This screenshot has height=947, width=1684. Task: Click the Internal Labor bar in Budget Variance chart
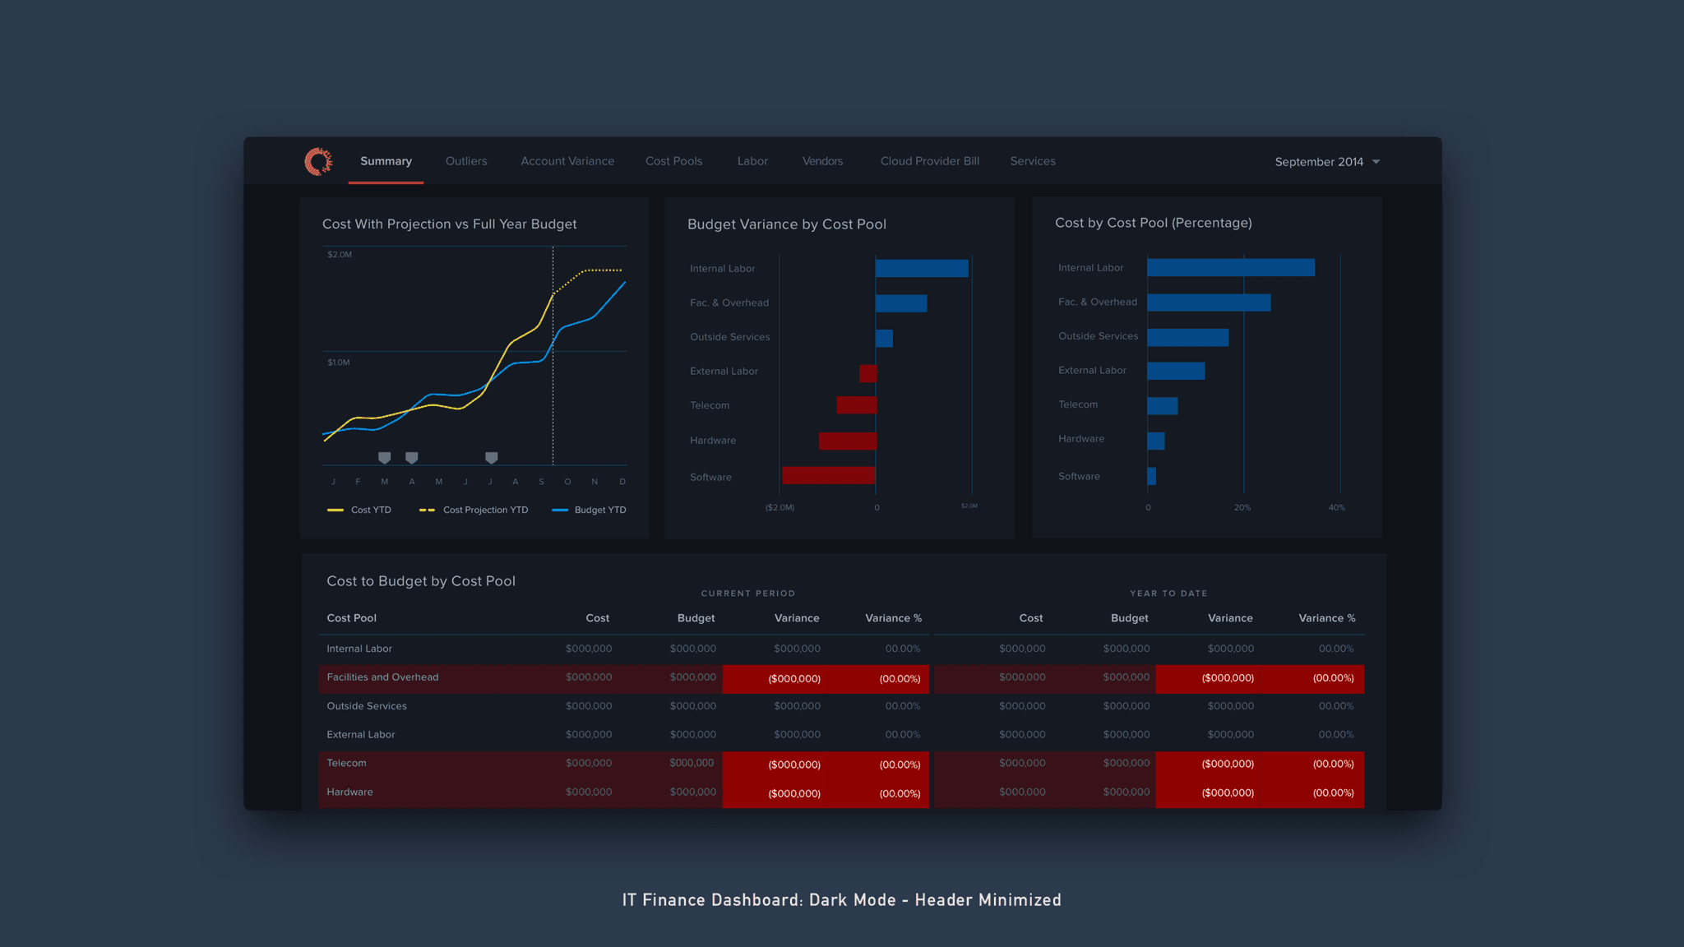(x=921, y=268)
